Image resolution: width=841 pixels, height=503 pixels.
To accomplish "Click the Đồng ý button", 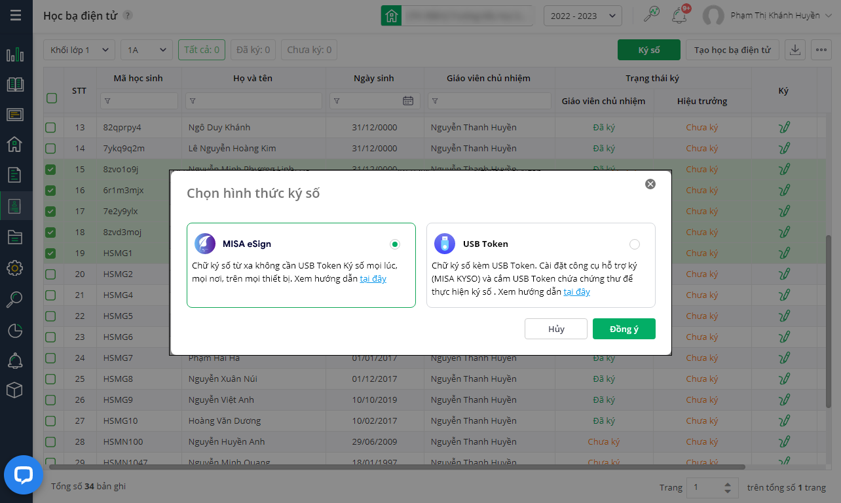I will click(x=624, y=329).
